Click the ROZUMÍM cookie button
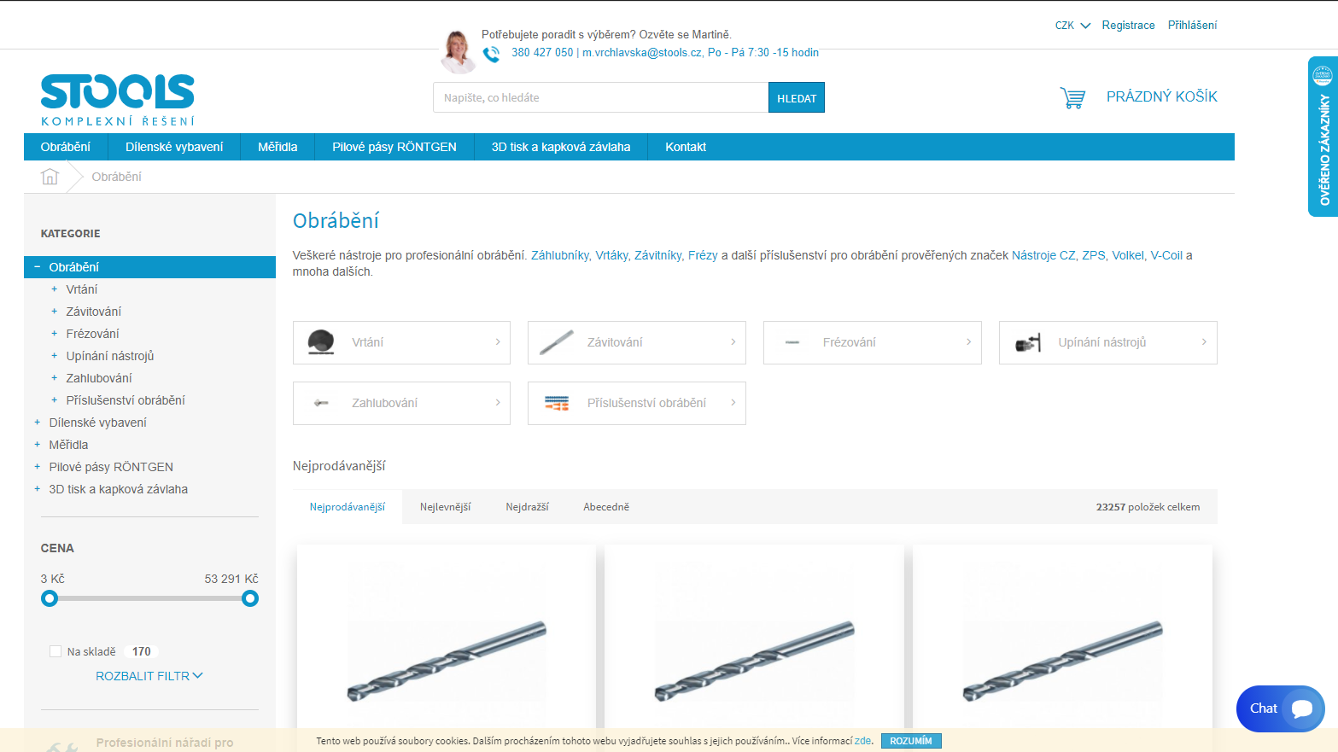The width and height of the screenshot is (1338, 752). (x=911, y=741)
